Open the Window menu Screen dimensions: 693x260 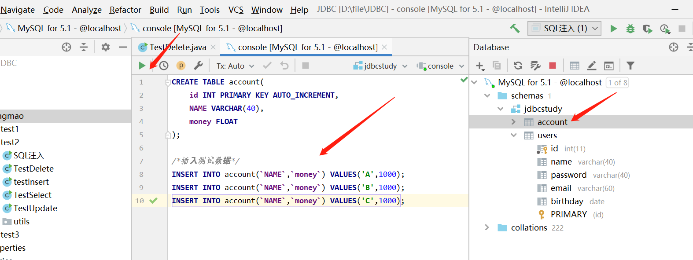pos(267,10)
